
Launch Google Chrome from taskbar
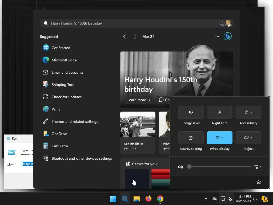(x=160, y=199)
